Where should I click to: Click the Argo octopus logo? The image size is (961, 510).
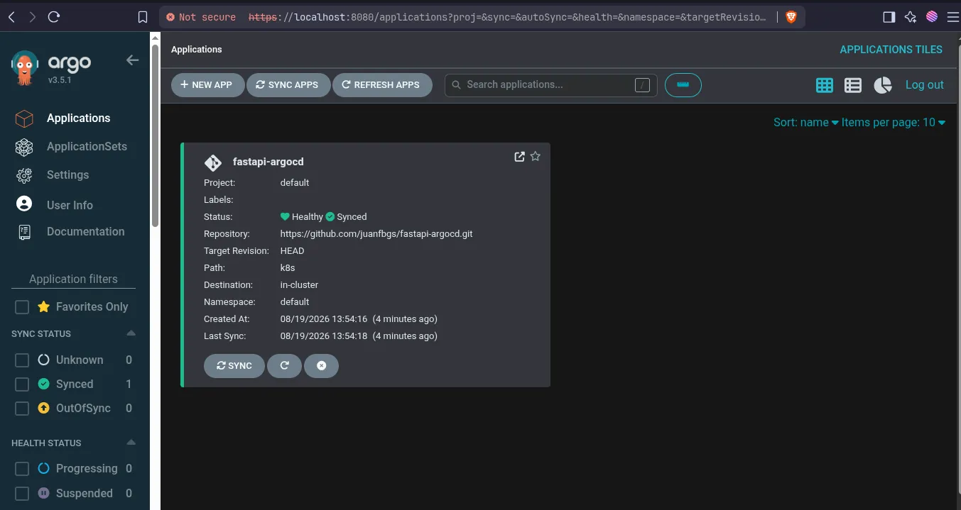[x=25, y=67]
